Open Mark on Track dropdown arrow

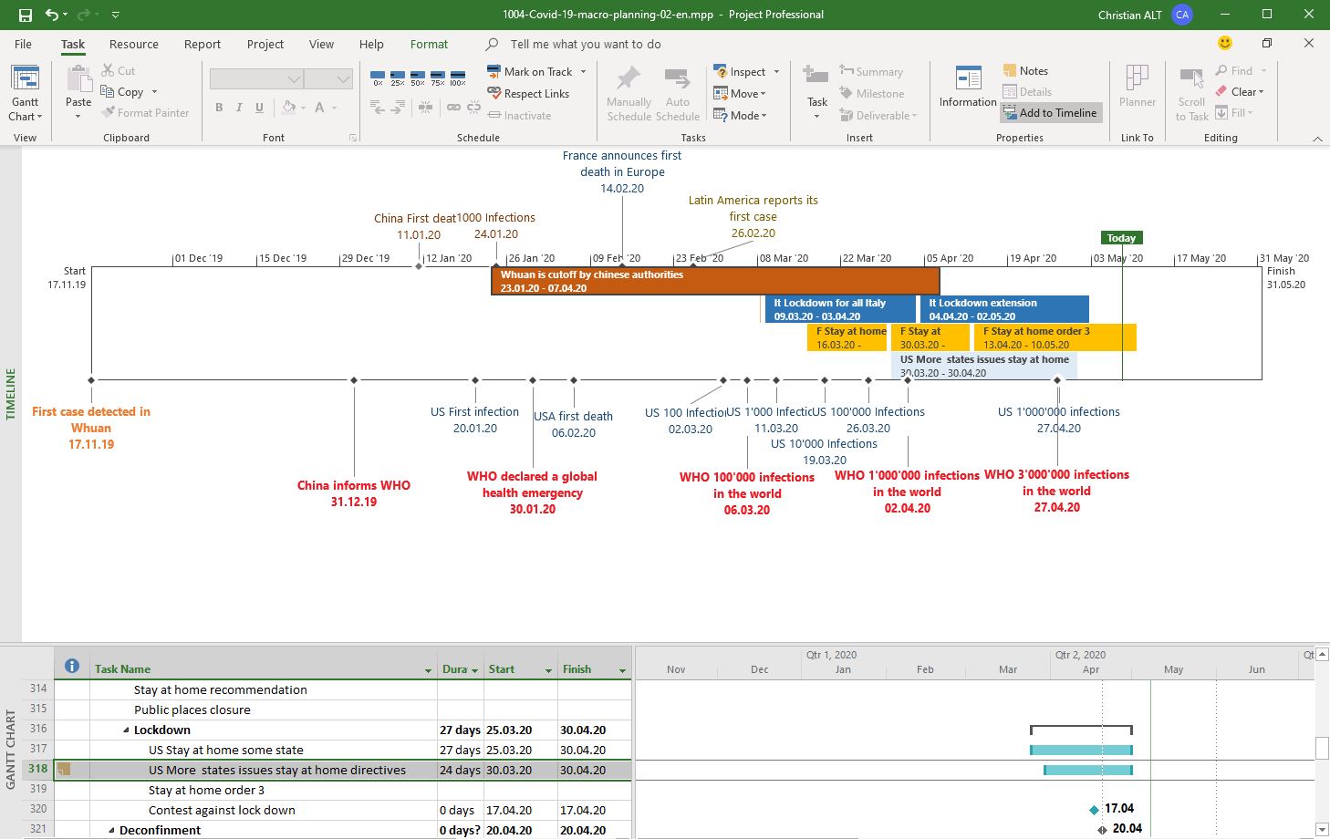[x=583, y=71]
